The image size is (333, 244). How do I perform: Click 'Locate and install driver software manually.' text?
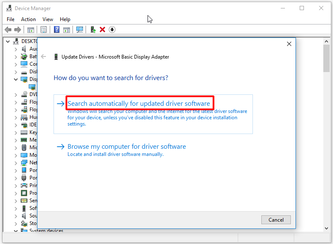[x=115, y=154]
